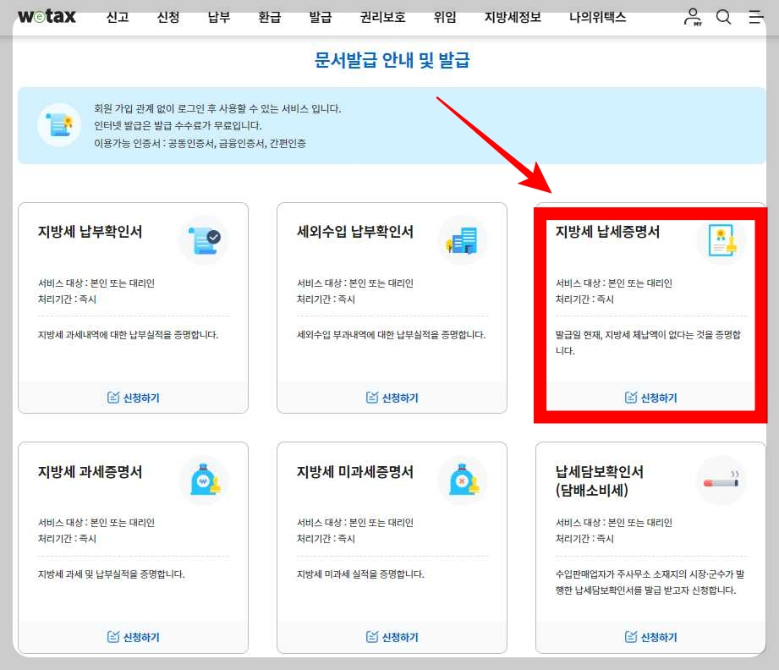Click the certificate icon on 지방세 납세증명서 card
779x670 pixels.
[x=721, y=239]
